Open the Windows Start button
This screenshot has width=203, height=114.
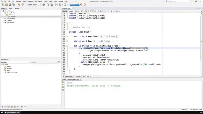(x=2, y=112)
